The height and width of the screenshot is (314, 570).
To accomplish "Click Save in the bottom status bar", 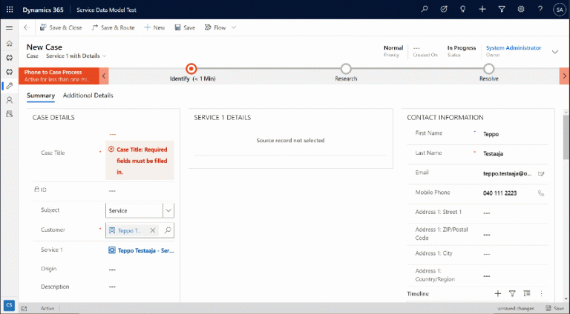I will [554, 309].
